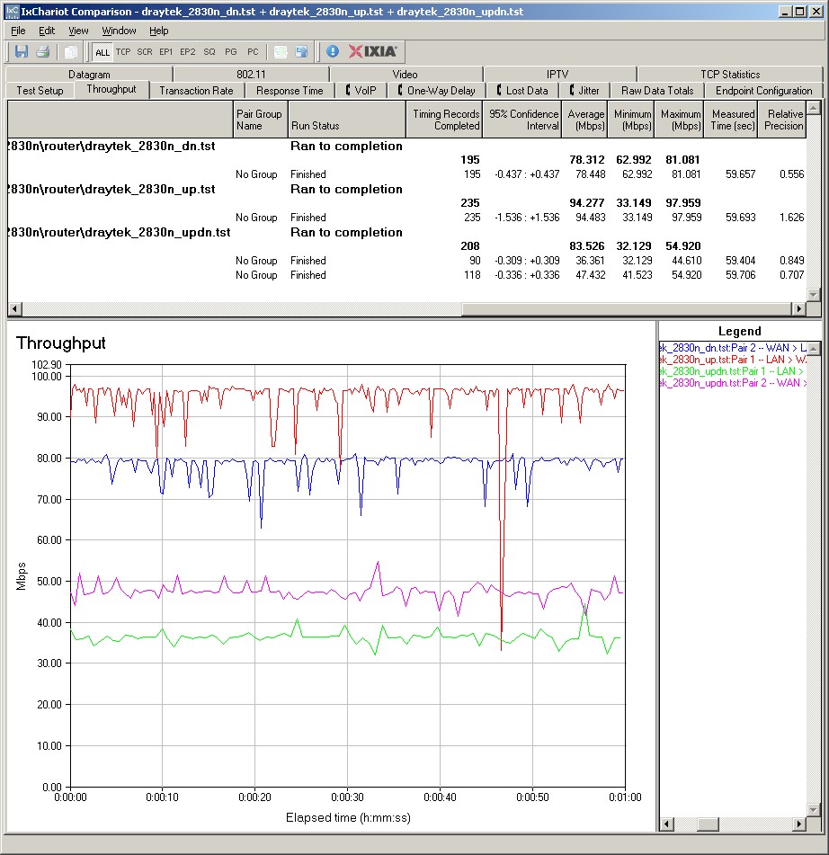Image resolution: width=829 pixels, height=855 pixels.
Task: Open the Raw Data Totals tab
Action: point(657,91)
